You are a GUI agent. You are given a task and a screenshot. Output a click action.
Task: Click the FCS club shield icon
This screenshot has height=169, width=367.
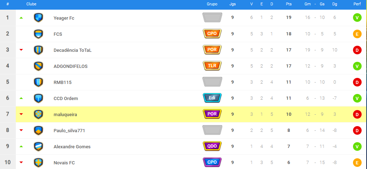(38, 34)
